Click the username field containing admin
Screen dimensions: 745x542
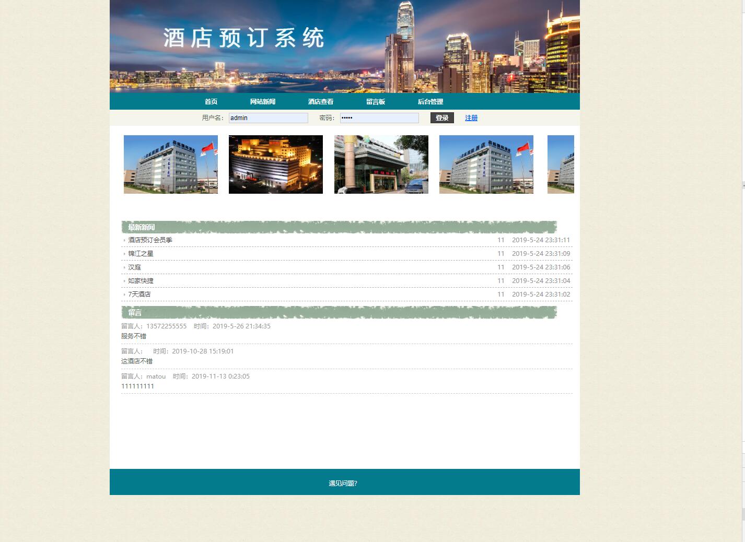click(268, 117)
